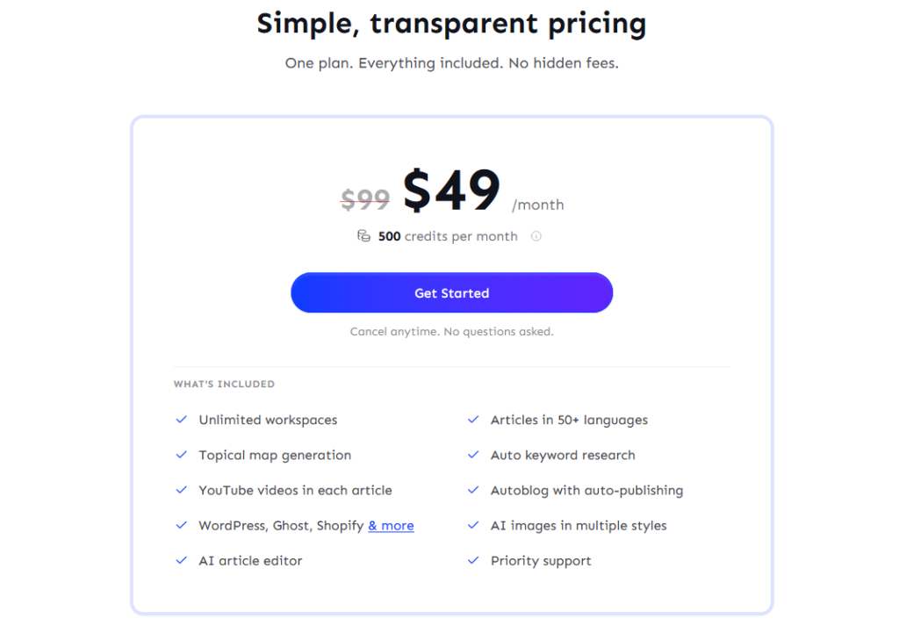The image size is (899, 633).
Task: Open the '& more' integrations link
Action: tap(391, 526)
